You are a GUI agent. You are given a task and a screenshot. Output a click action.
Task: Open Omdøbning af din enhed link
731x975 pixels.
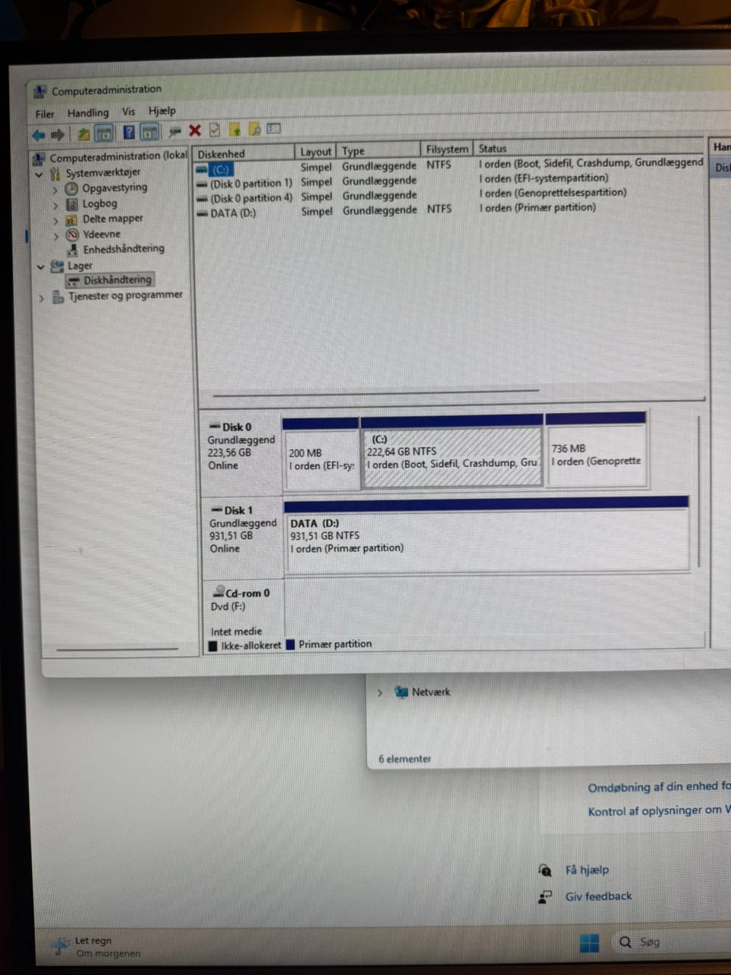pos(659,786)
